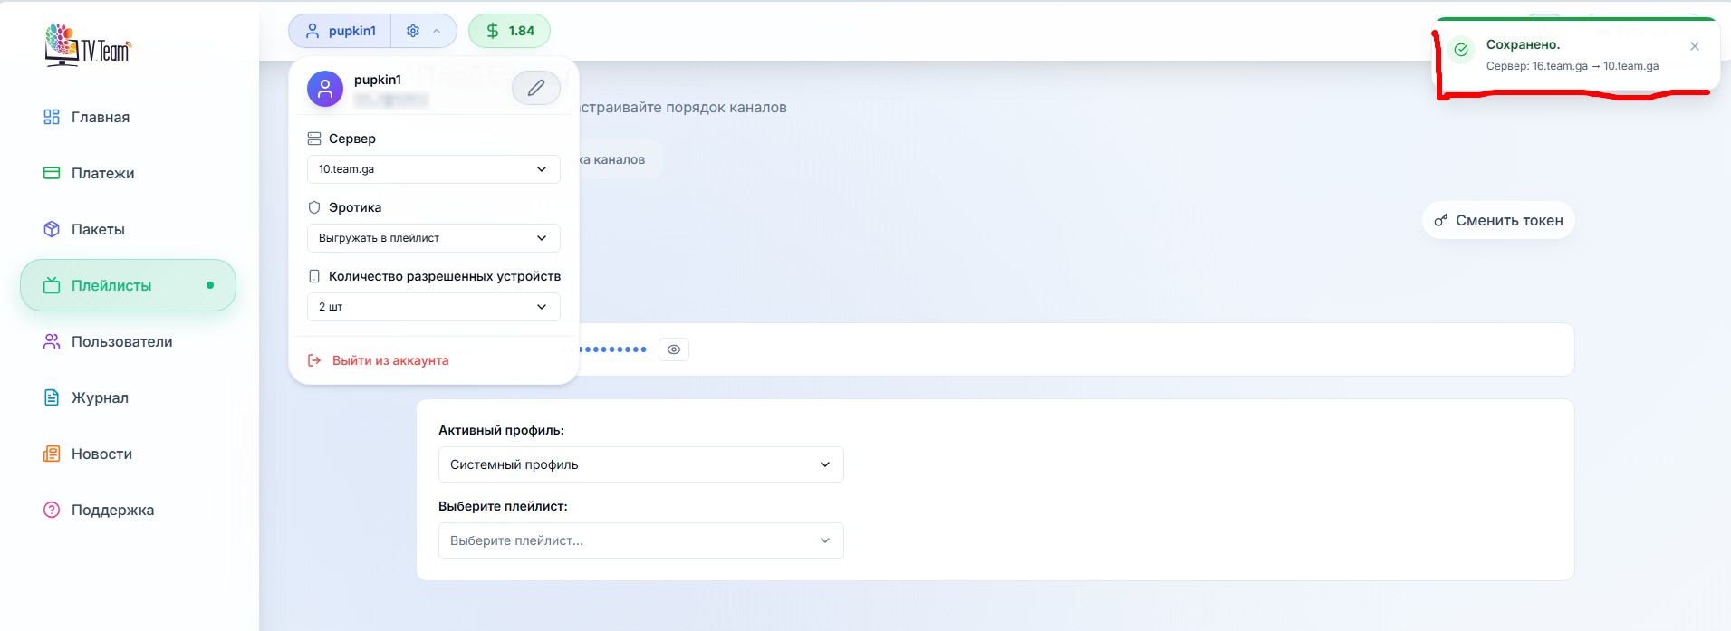Click the green checkmark in the notification

tap(1460, 50)
